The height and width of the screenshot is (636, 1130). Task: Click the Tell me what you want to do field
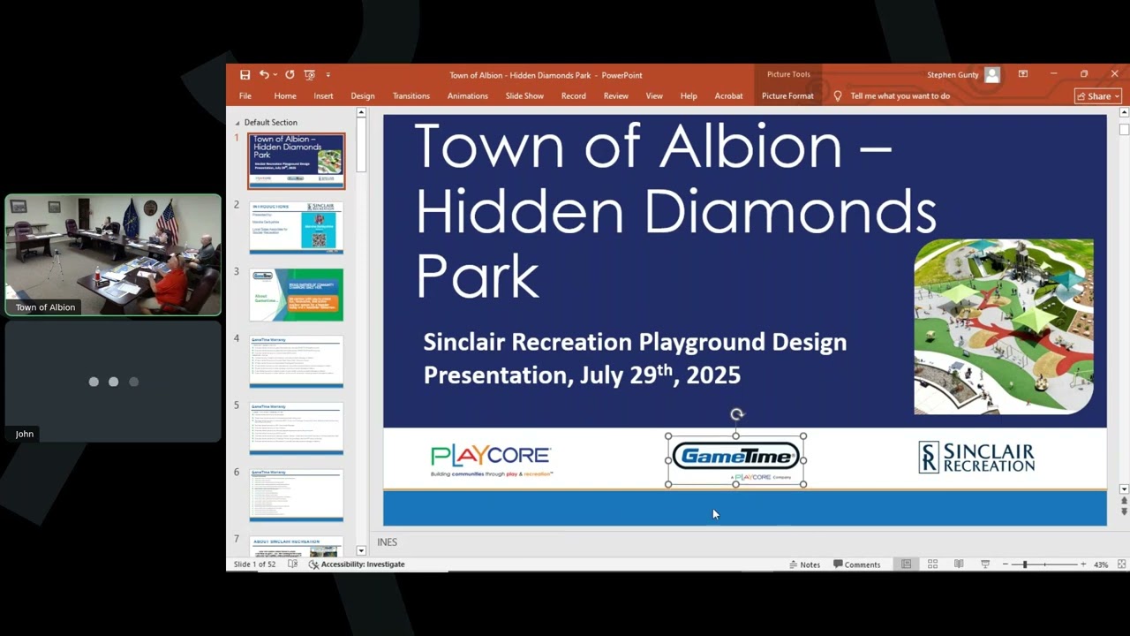[x=900, y=96]
